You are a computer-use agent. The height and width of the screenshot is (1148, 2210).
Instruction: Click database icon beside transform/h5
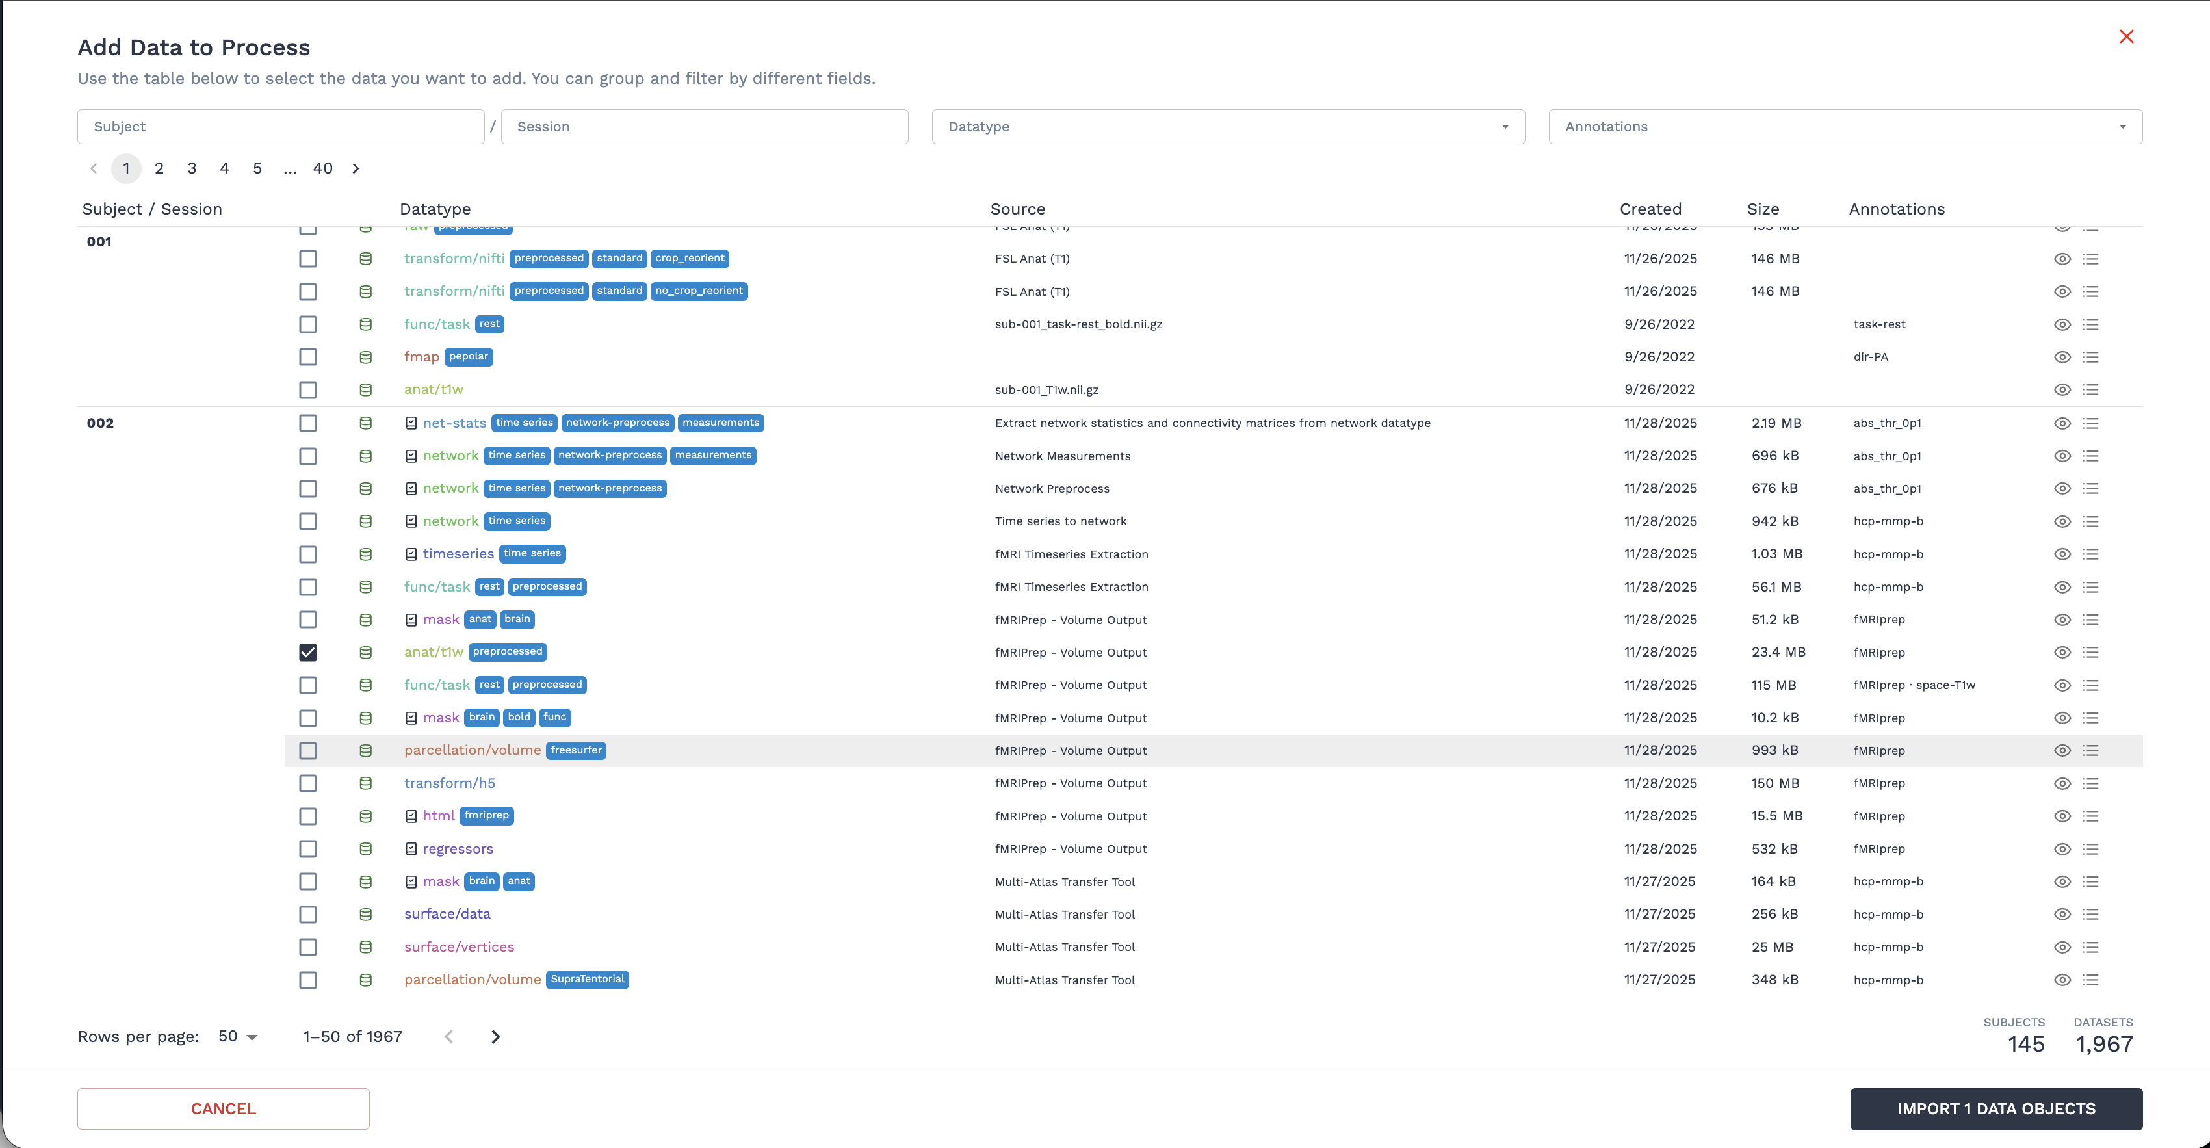[365, 783]
